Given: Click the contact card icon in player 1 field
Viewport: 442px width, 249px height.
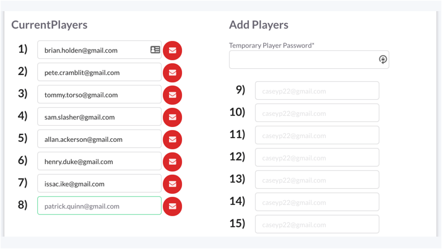Looking at the screenshot, I should pos(155,50).
